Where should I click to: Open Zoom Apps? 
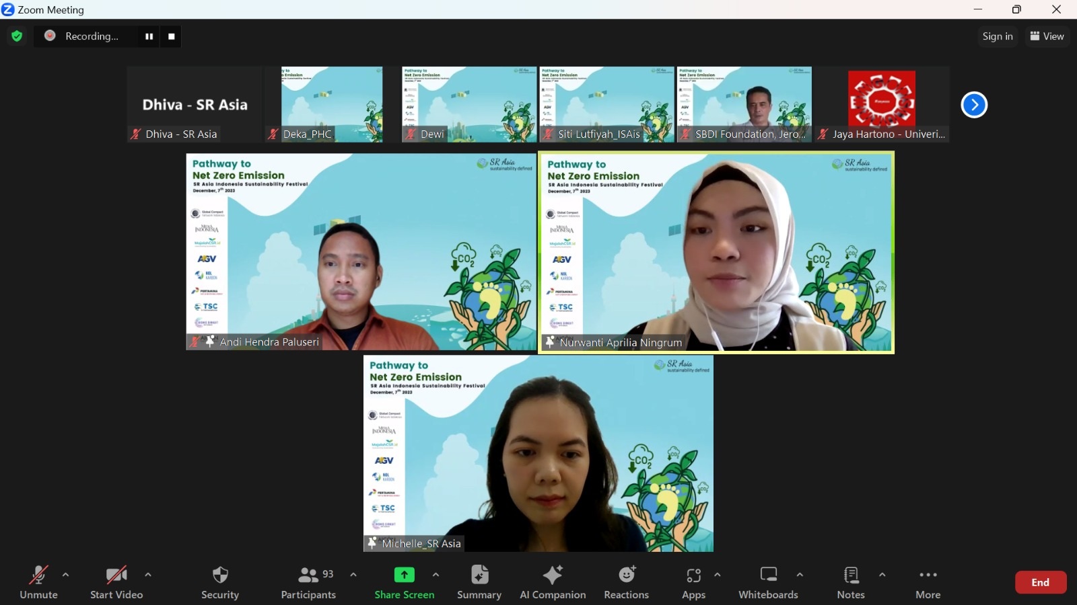click(x=694, y=582)
